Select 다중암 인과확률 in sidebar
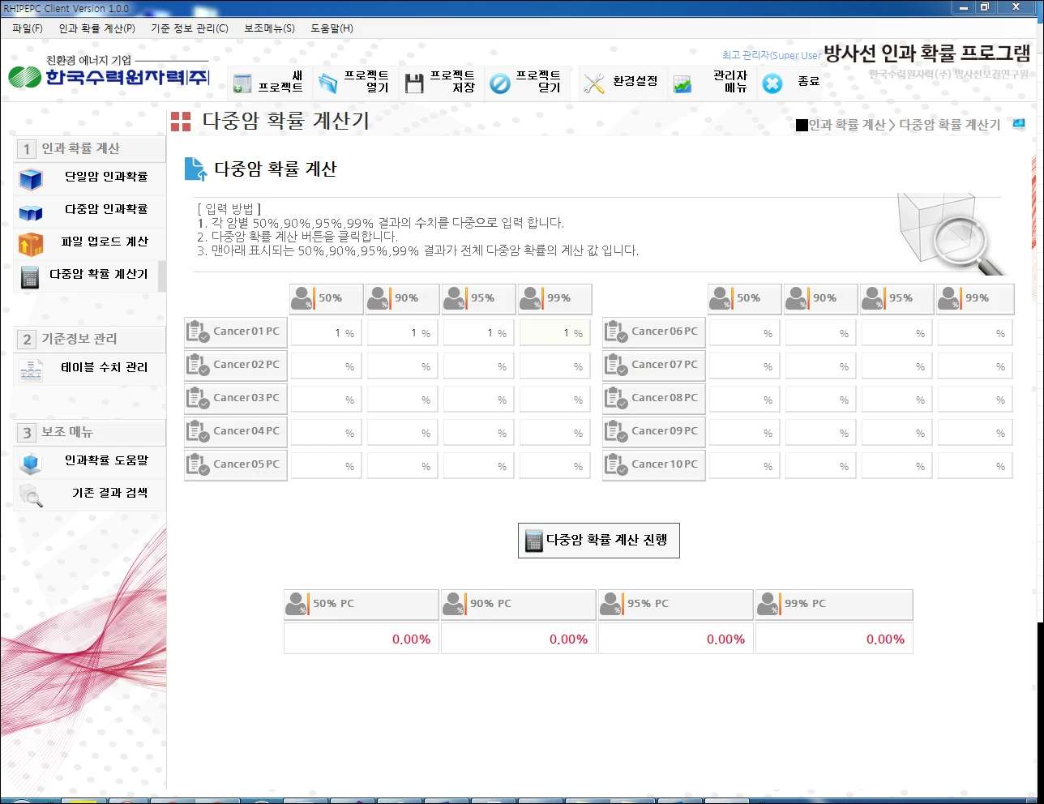This screenshot has height=804, width=1044. tap(89, 209)
